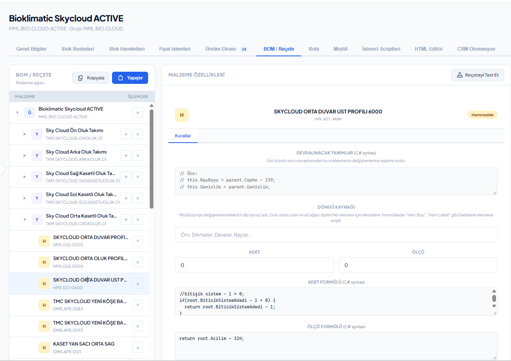Select the Kurallar tab
This screenshot has height=361, width=511.
183,136
